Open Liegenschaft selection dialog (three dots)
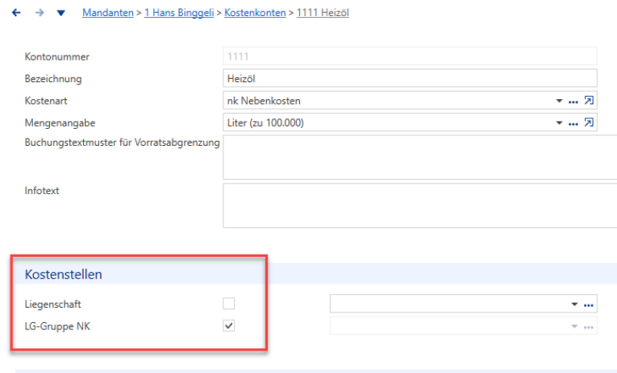 pos(589,305)
